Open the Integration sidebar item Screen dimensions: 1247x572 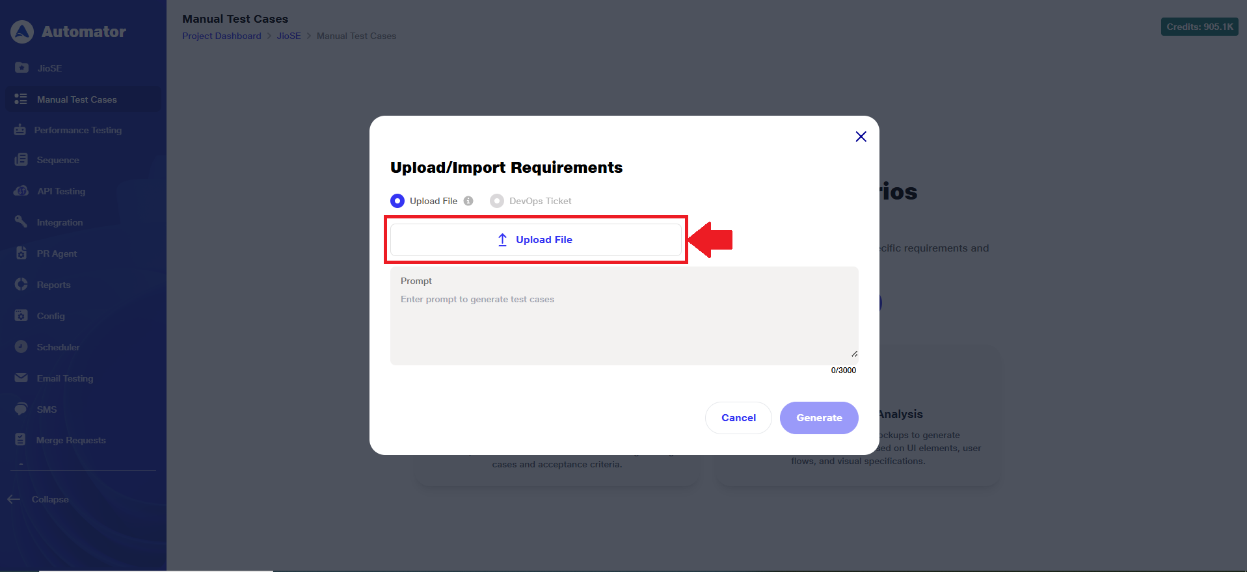(x=60, y=222)
